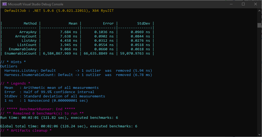Click 'Half of 99.9% confidence interval' legend
The height and width of the screenshot is (137, 262).
(59, 92)
